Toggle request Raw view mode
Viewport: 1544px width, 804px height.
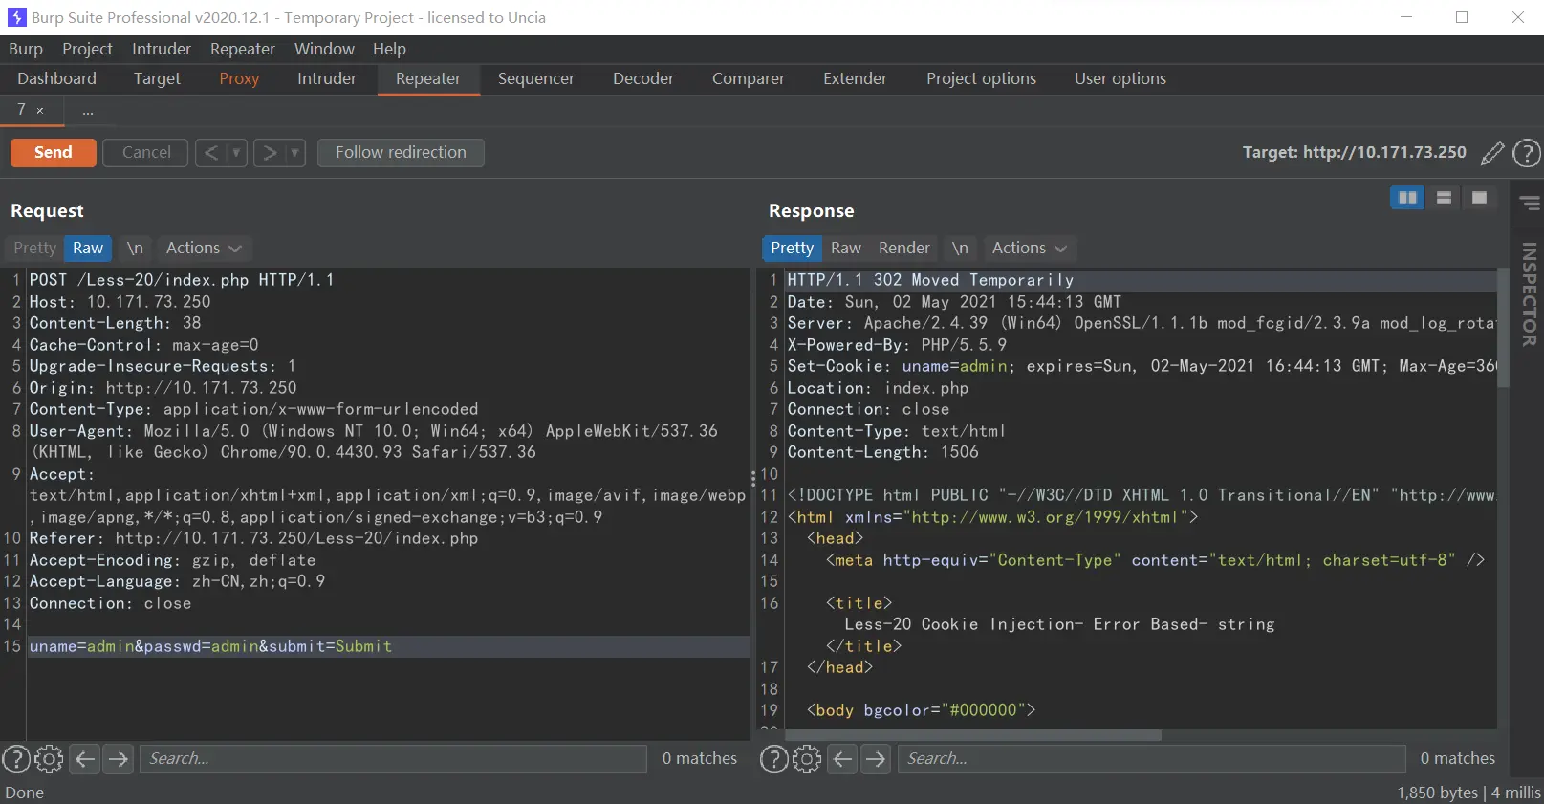(x=88, y=249)
